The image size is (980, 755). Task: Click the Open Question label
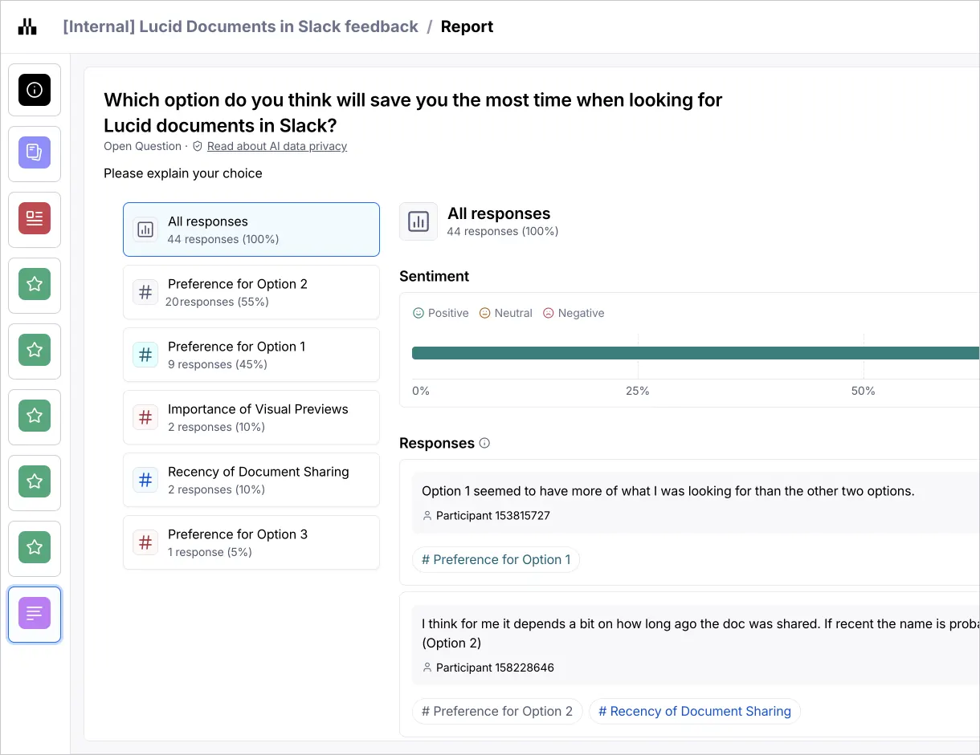tap(142, 146)
